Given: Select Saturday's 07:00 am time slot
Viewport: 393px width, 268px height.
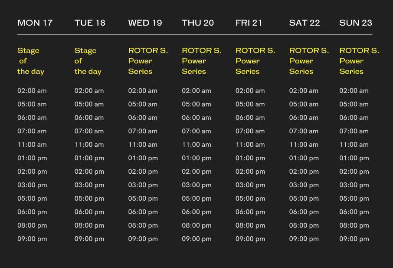Looking at the screenshot, I should (x=304, y=131).
